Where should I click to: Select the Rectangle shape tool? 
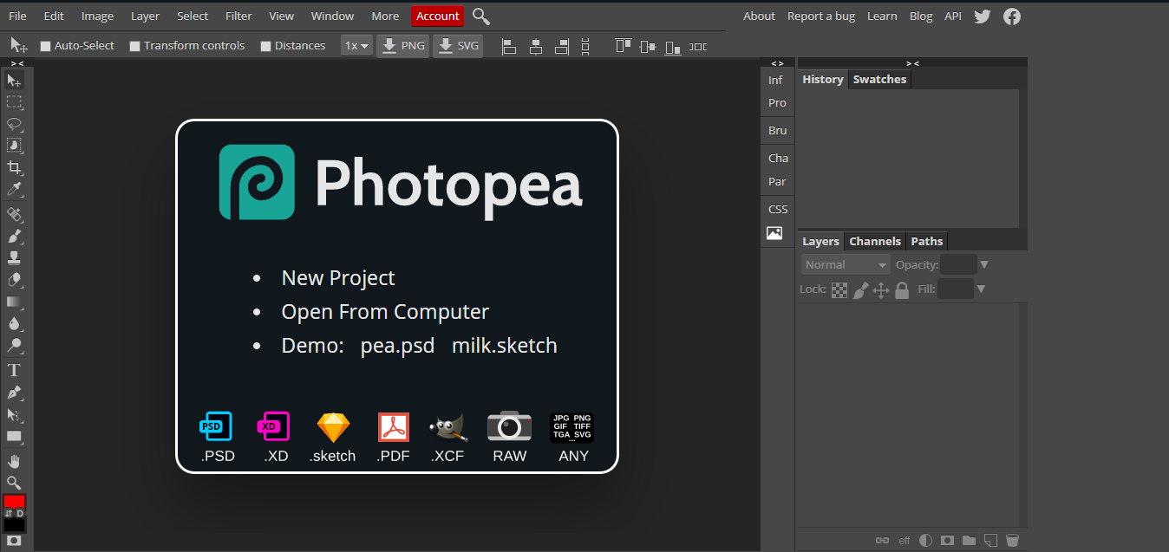click(x=14, y=437)
